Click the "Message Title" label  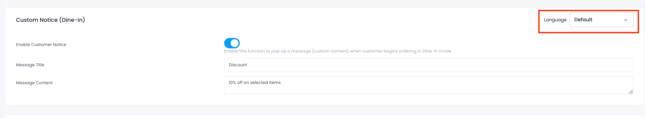[x=30, y=65]
